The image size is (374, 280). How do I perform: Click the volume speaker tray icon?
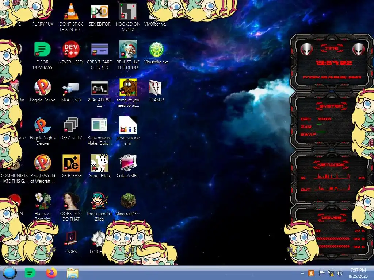340,273
